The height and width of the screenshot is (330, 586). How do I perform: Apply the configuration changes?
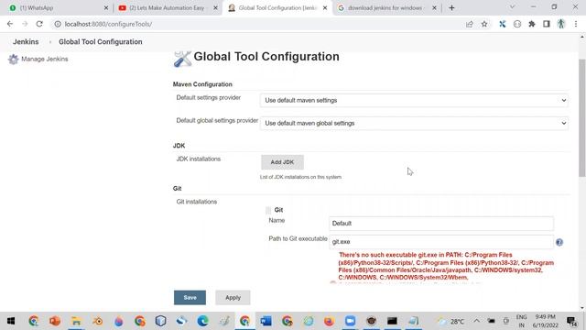(x=233, y=297)
